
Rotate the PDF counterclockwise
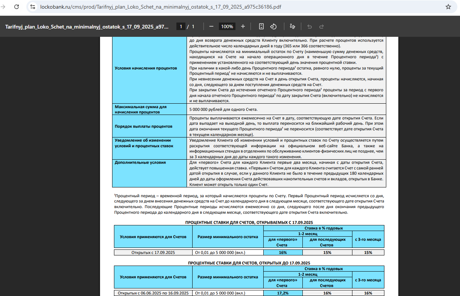point(273,27)
